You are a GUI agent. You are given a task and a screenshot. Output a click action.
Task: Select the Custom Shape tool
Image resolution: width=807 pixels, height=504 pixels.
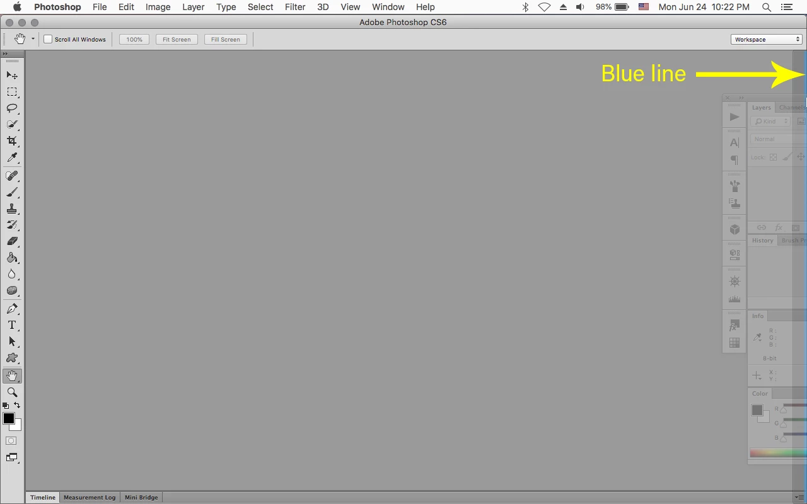(12, 358)
